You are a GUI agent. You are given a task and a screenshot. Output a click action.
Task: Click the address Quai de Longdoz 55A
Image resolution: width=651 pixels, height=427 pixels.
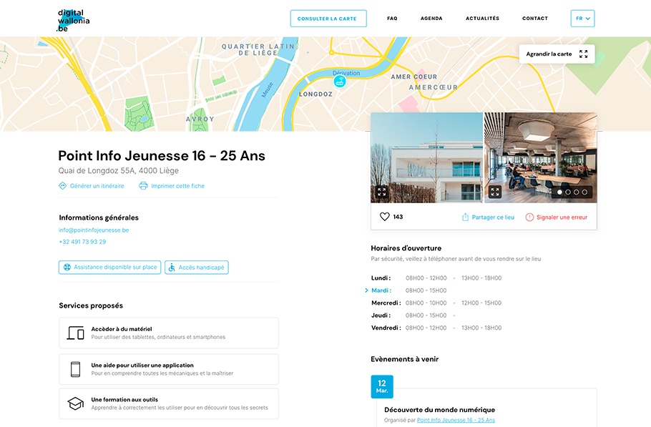coord(118,170)
